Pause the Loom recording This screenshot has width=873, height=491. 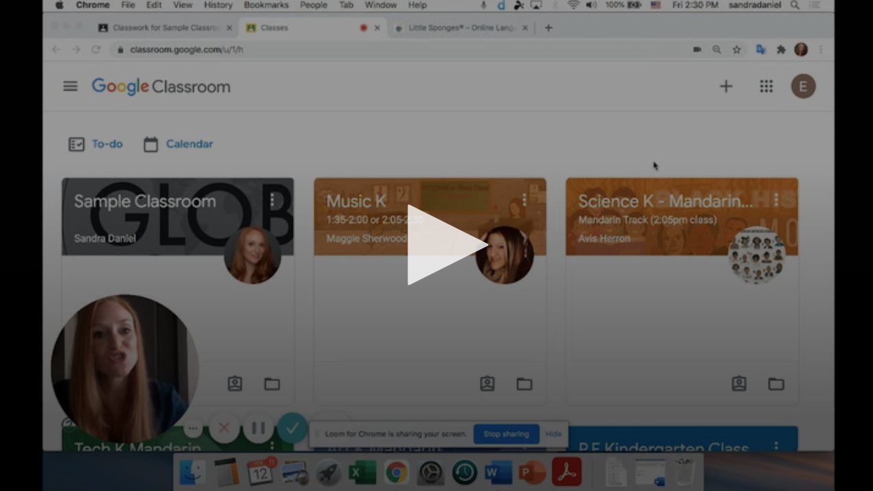[258, 428]
